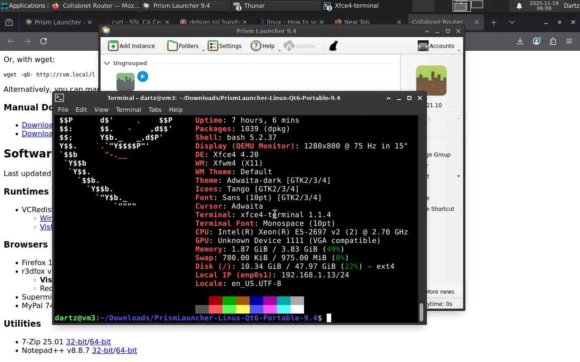Open the Firefox downloads panel
Image resolution: width=580 pixels, height=362 pixels.
tap(520, 41)
